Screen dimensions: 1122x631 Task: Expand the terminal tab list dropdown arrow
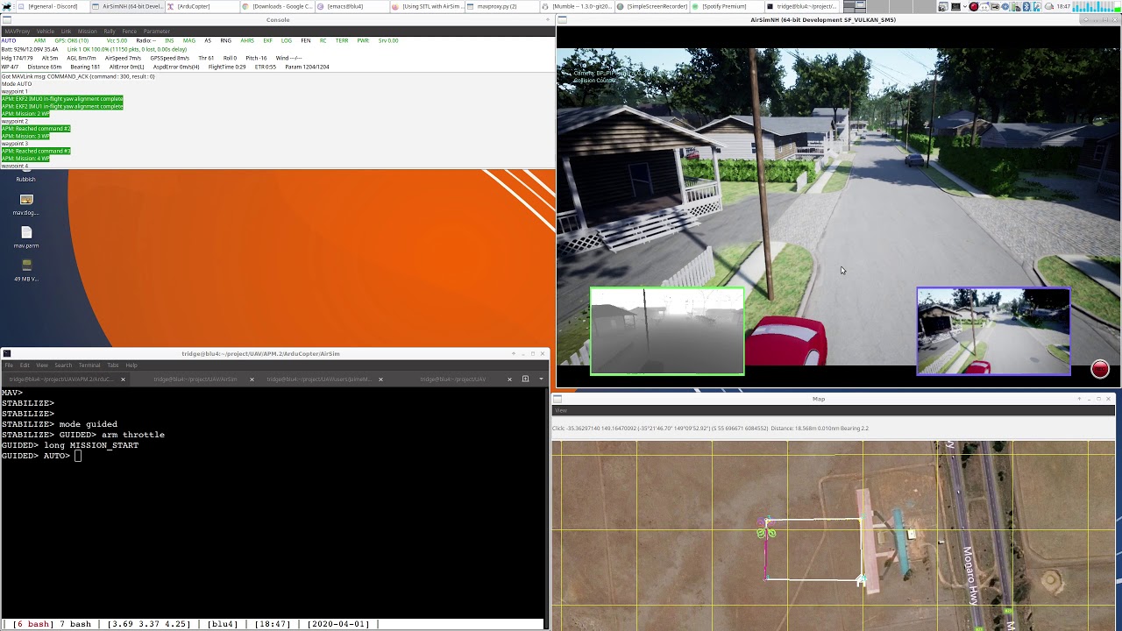click(x=541, y=379)
